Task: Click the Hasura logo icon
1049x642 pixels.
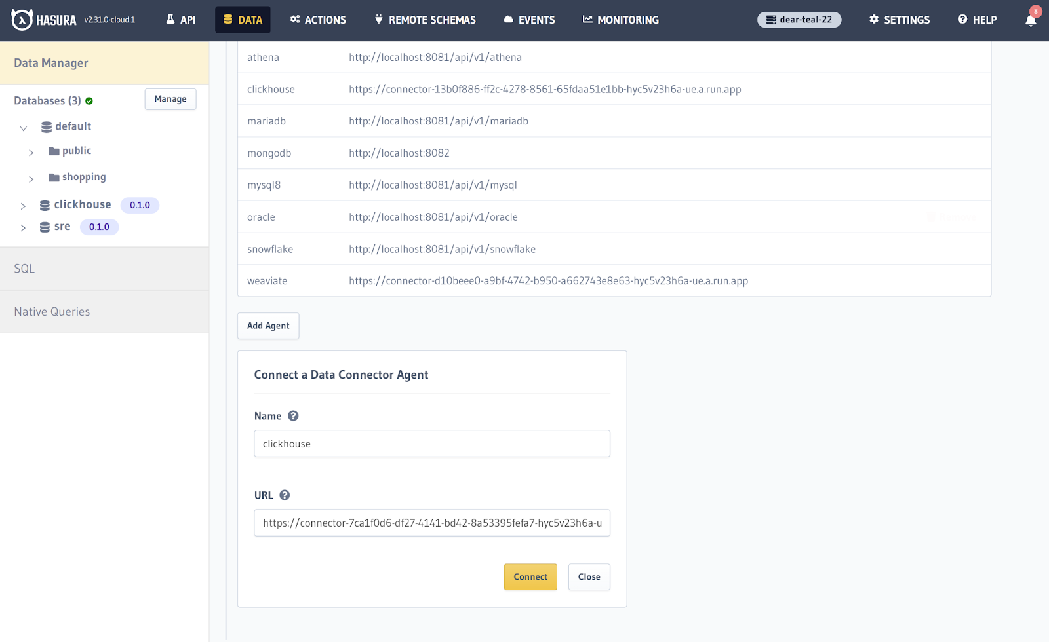Action: (22, 20)
